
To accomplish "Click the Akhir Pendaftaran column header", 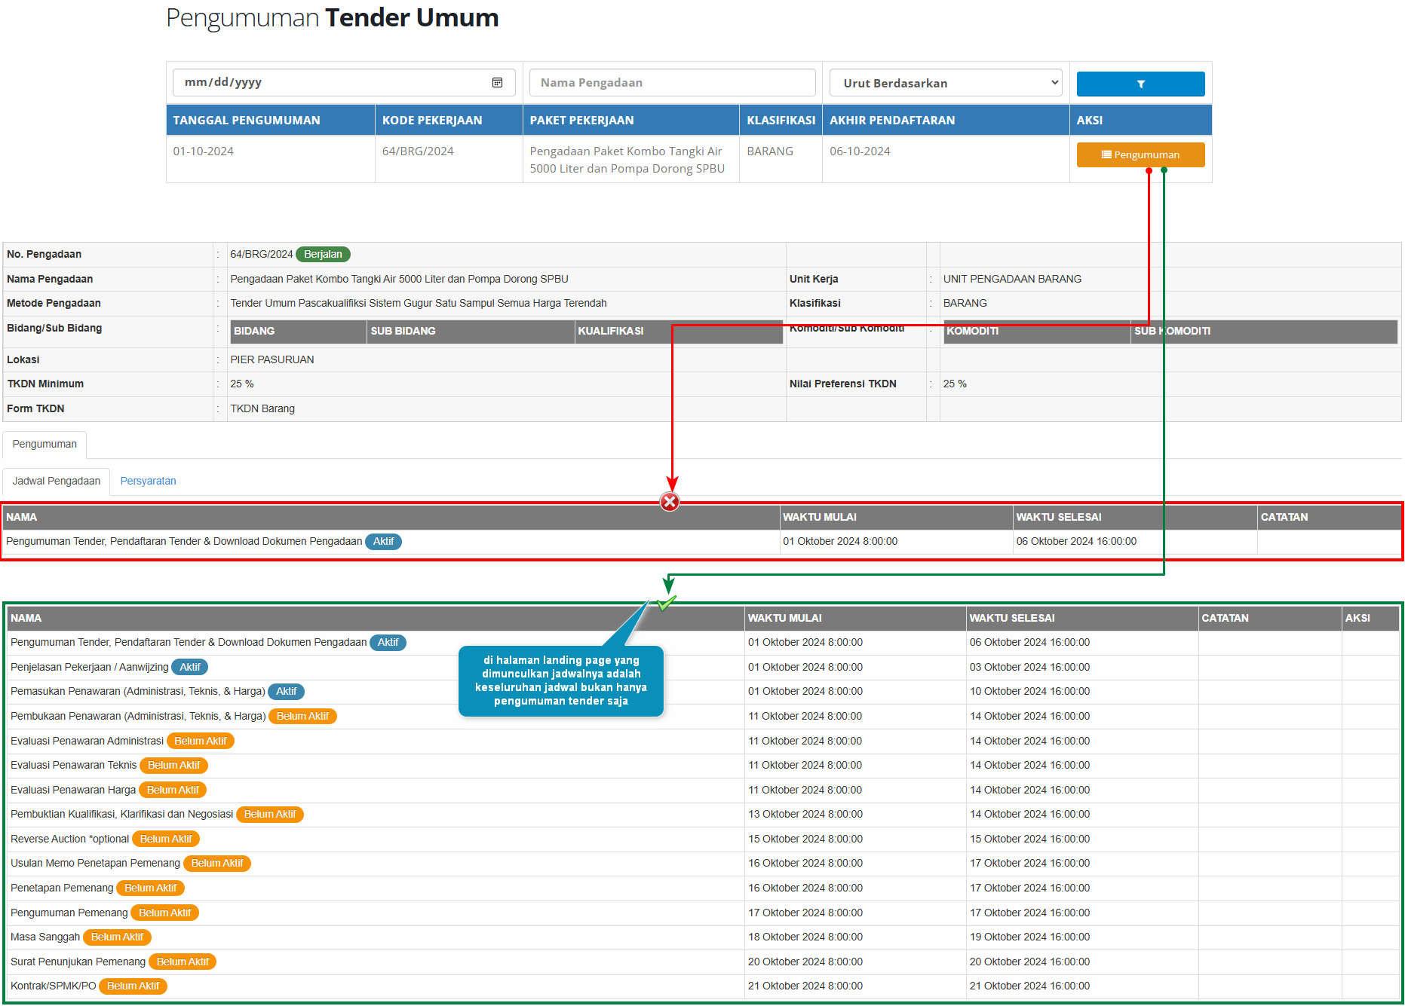I will [891, 121].
